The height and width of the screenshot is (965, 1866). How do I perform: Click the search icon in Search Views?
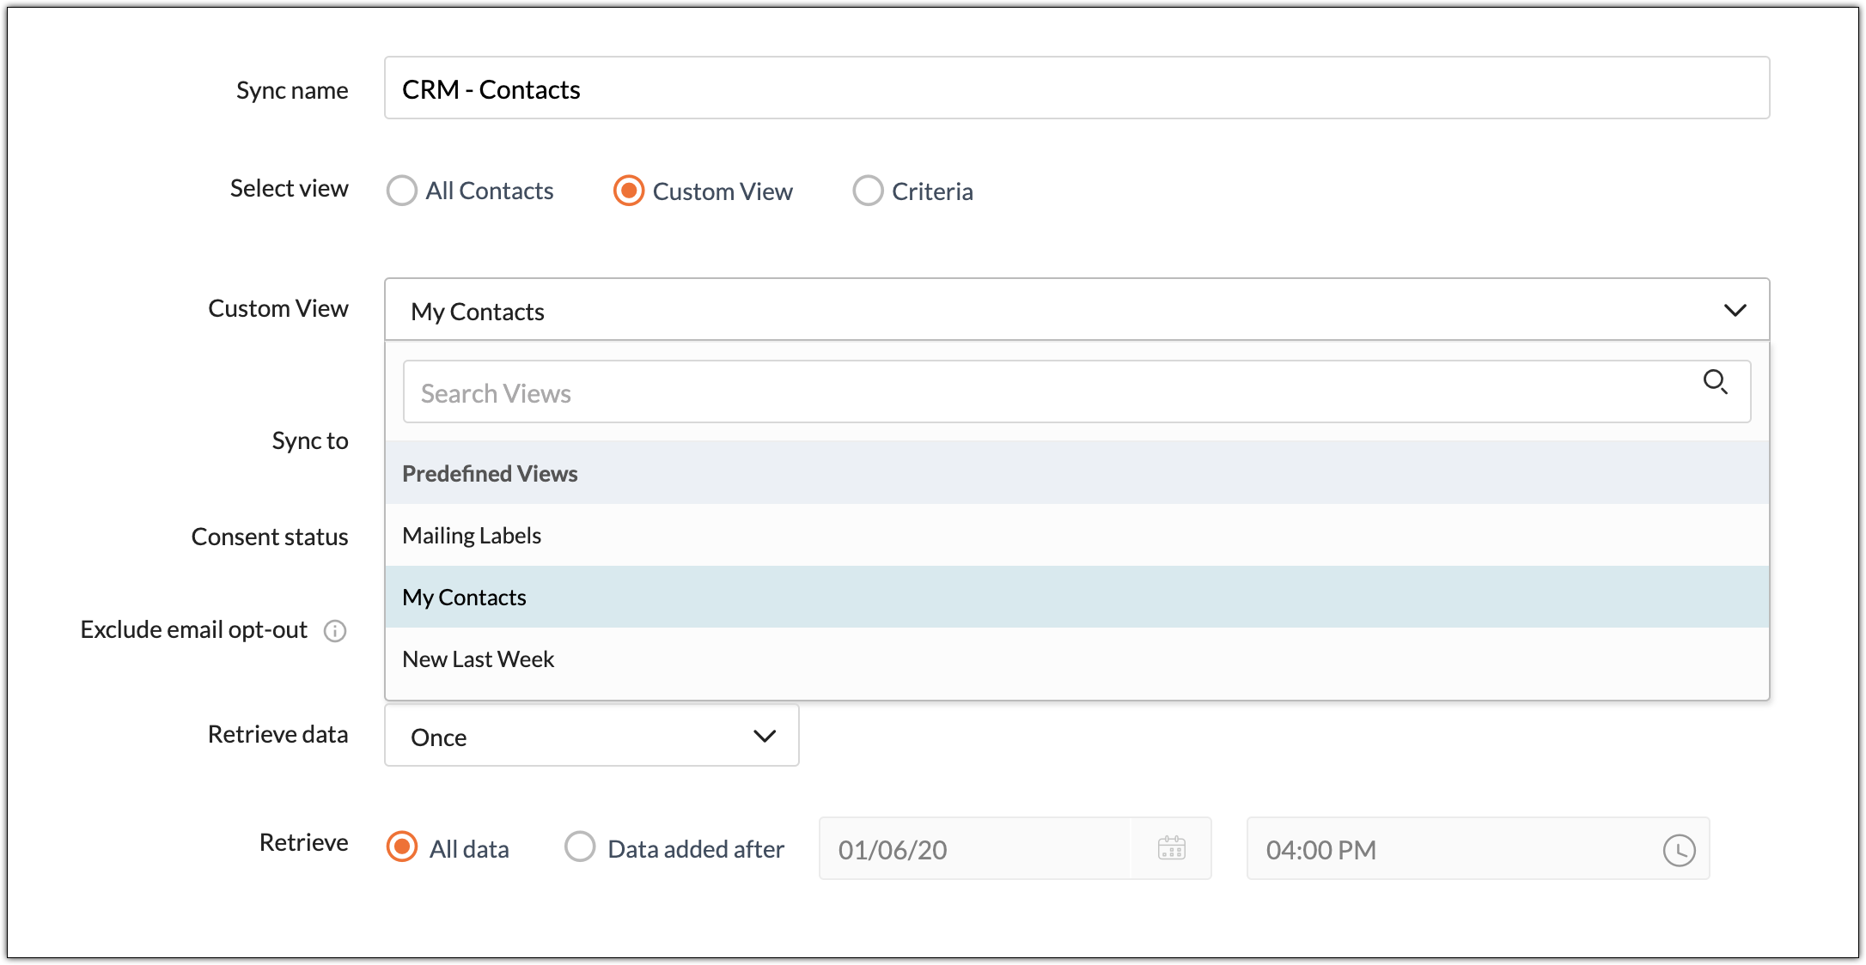(1717, 383)
